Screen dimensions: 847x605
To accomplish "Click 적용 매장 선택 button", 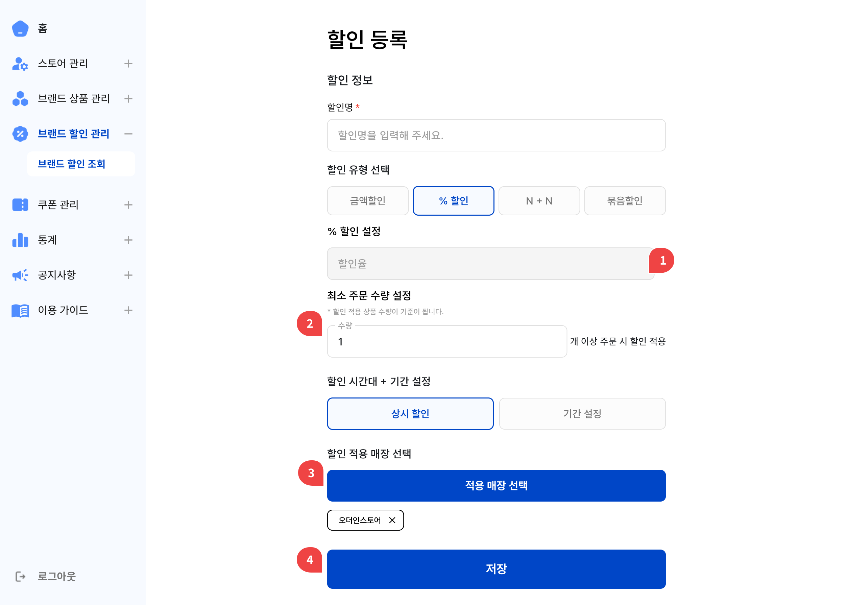I will point(496,485).
